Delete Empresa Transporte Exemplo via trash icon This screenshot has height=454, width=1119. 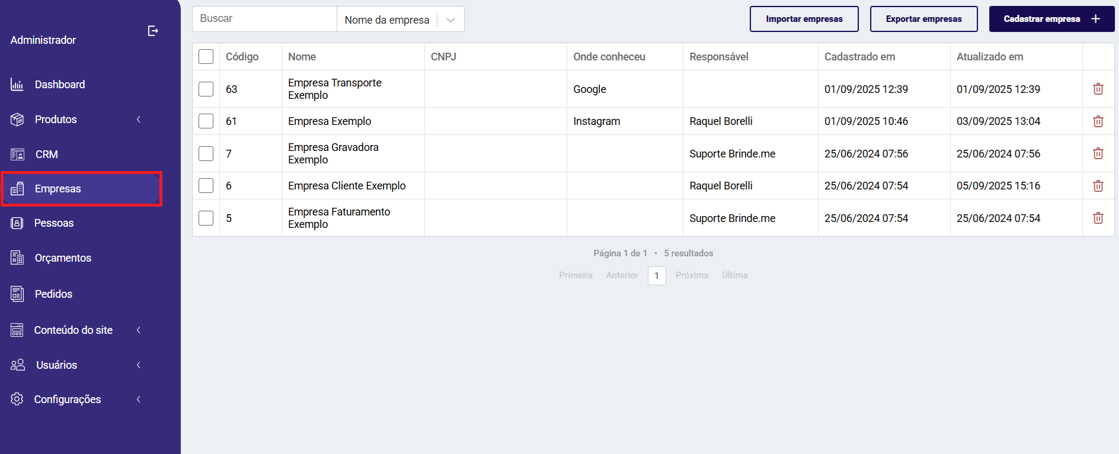(1098, 89)
